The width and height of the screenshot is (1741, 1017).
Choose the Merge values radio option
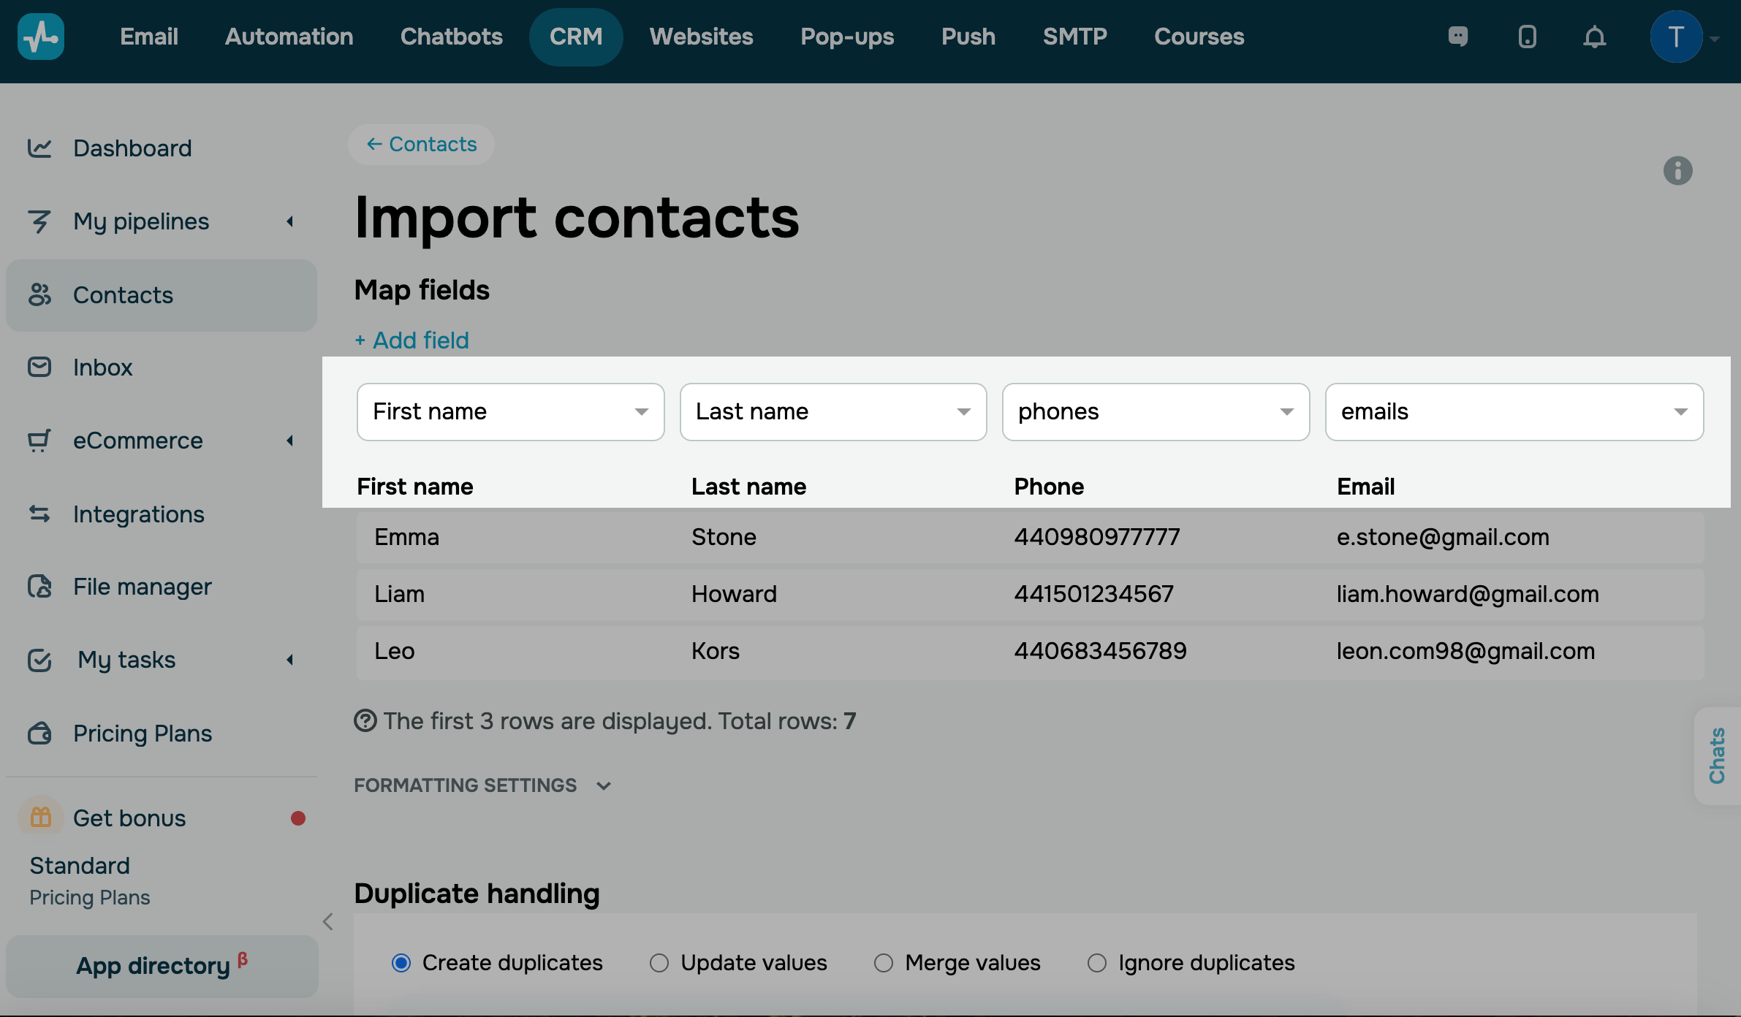(884, 963)
